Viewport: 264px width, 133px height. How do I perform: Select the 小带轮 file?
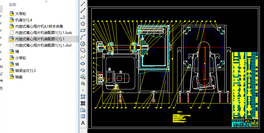[x=20, y=58]
